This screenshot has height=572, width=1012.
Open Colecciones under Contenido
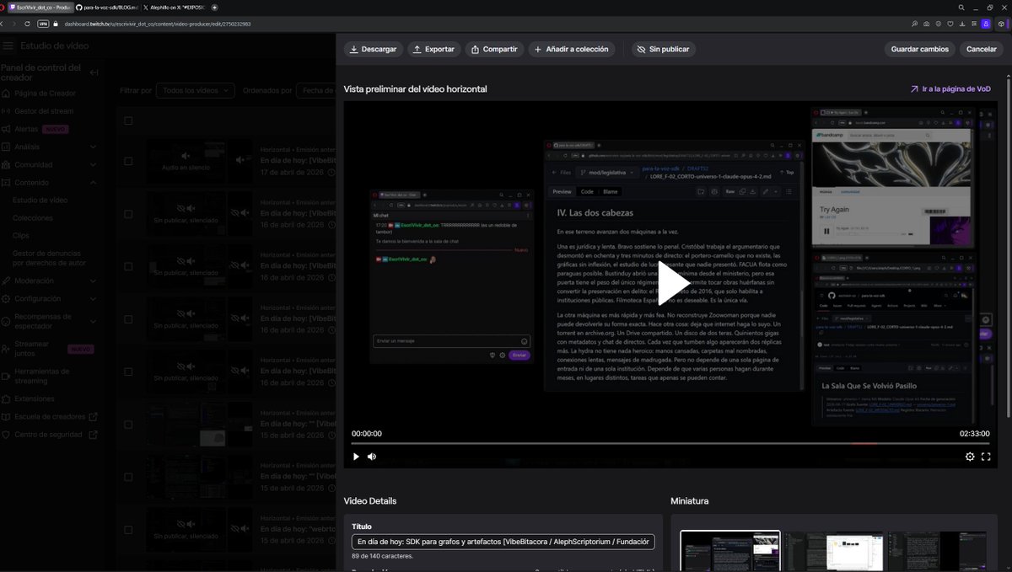pyautogui.click(x=33, y=218)
